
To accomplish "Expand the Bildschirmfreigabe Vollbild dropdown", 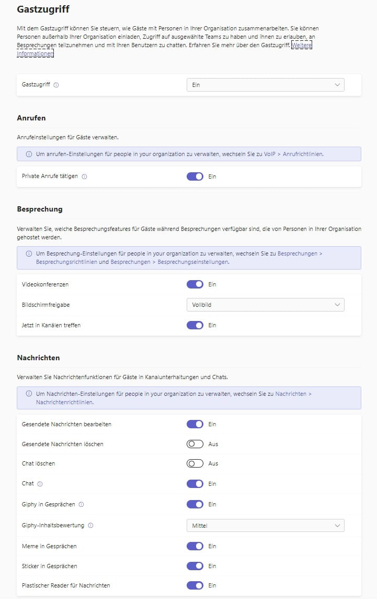I will tap(265, 304).
